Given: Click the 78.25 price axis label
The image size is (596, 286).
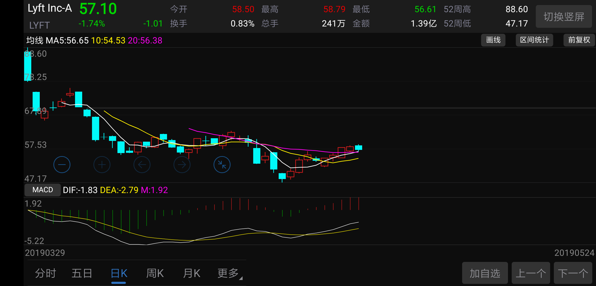Looking at the screenshot, I should (x=36, y=77).
